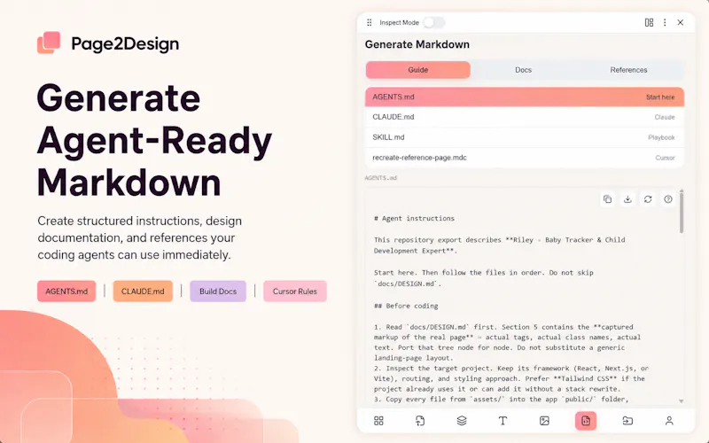Select the recreate-reference-page.mdc file row
This screenshot has height=443, width=709.
tap(525, 158)
